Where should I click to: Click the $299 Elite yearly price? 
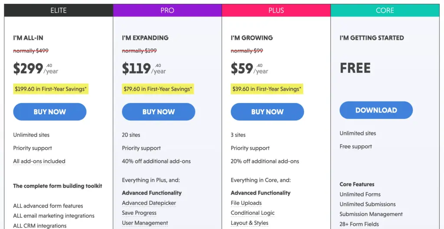click(x=29, y=68)
